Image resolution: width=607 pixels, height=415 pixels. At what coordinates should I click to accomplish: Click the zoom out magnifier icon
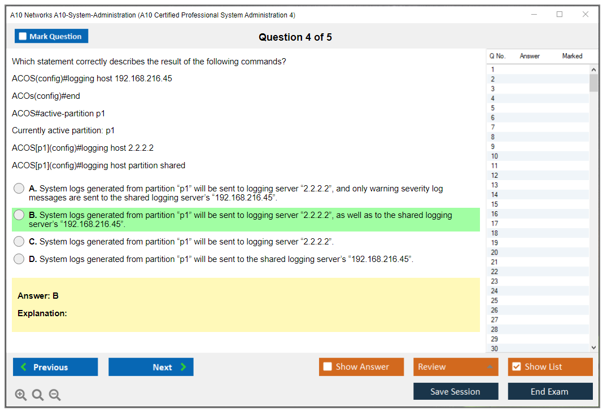pos(55,395)
